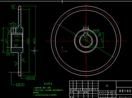Click the 技术要求 heading

pyautogui.click(x=48, y=84)
